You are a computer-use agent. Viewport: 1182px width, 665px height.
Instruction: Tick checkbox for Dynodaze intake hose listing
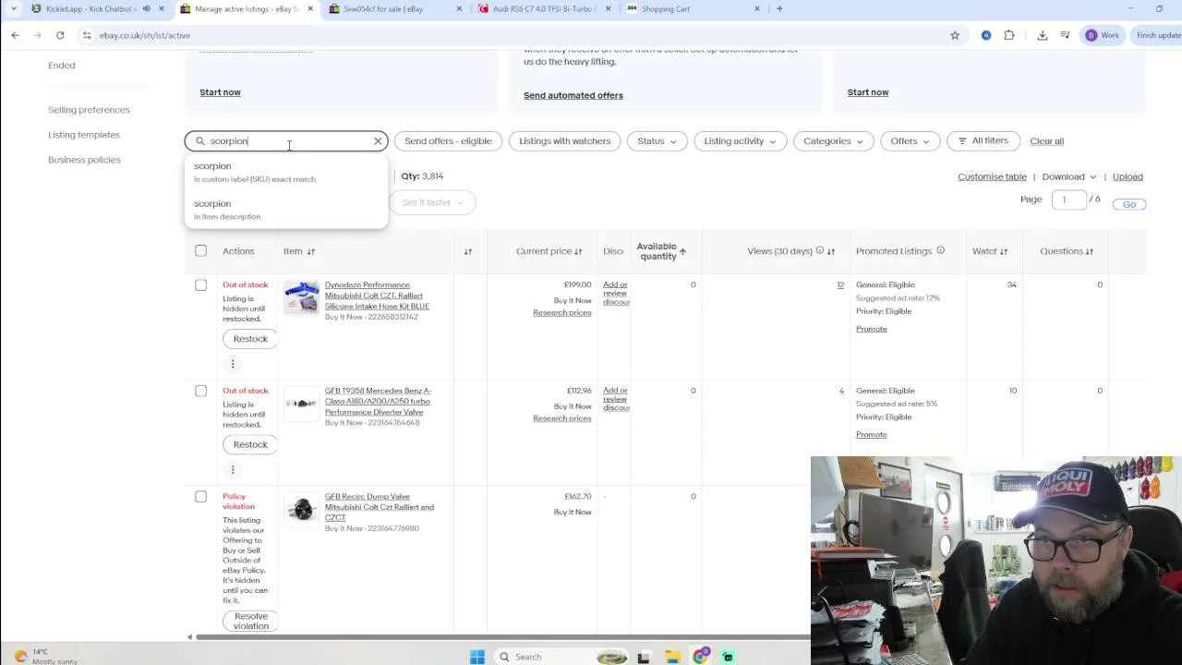(200, 285)
